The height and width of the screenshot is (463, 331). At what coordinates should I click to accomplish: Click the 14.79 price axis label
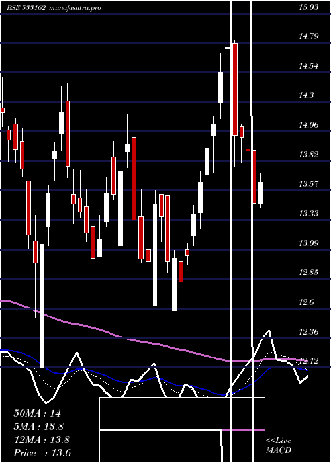point(309,36)
